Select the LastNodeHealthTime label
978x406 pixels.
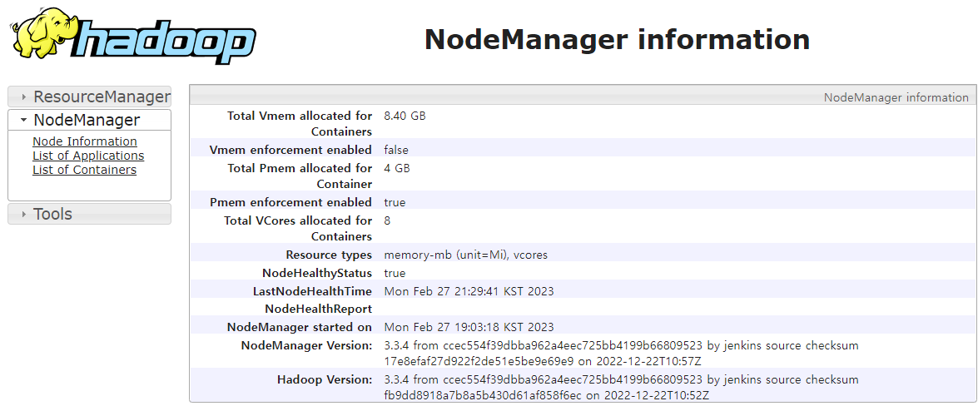click(x=312, y=291)
